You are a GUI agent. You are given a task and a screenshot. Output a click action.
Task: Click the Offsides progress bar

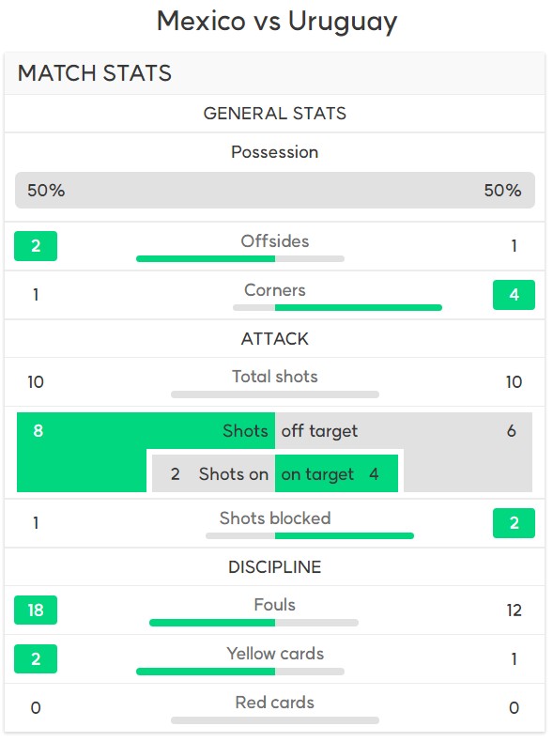coord(240,259)
